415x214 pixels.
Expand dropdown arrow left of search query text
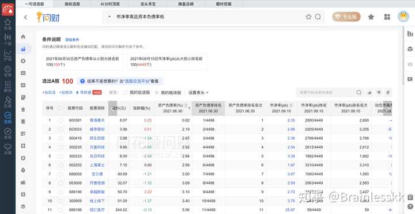(x=110, y=17)
